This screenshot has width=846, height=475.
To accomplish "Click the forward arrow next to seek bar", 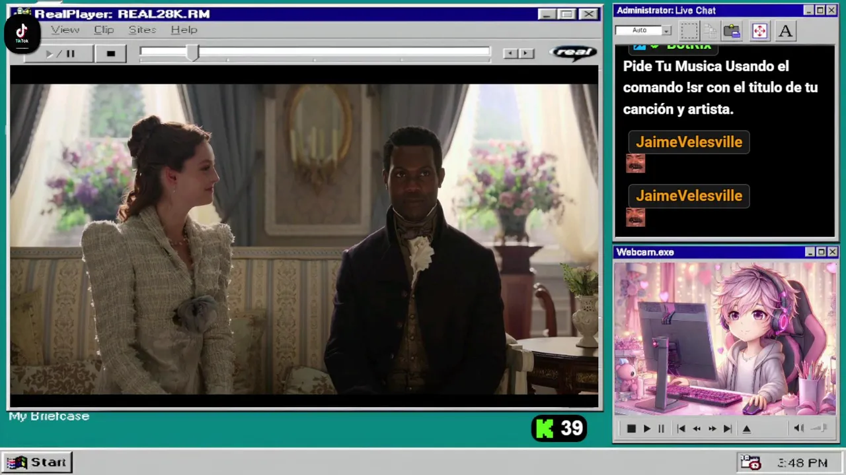I will point(526,53).
